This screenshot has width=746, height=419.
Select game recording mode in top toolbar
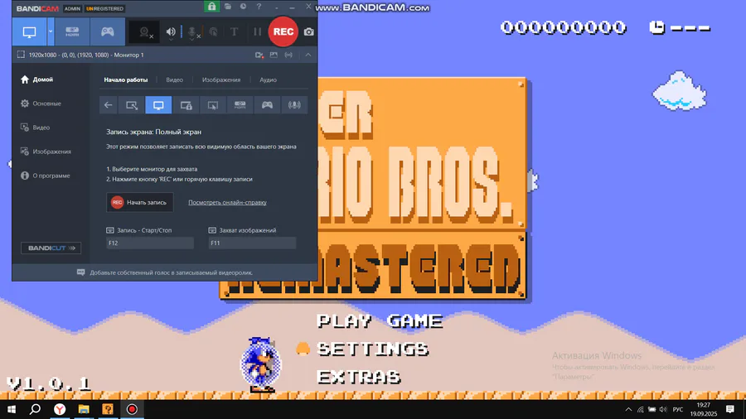(108, 31)
